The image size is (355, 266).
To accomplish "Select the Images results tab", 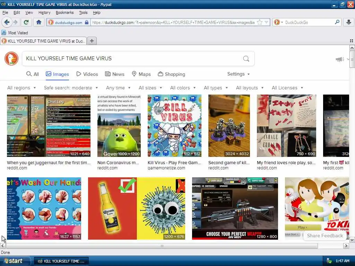I will (x=57, y=74).
